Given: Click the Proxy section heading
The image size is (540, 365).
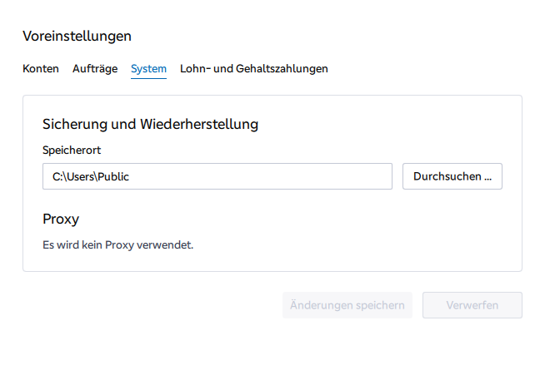Looking at the screenshot, I should 61,219.
